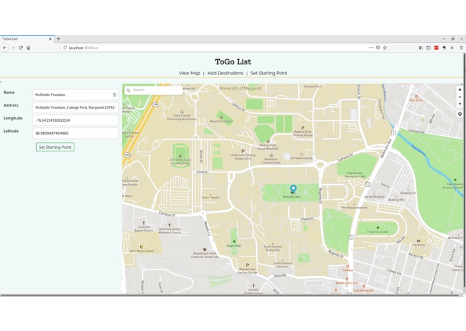The width and height of the screenshot is (466, 331).
Task: Open the Add Destinations page
Action: [x=225, y=73]
